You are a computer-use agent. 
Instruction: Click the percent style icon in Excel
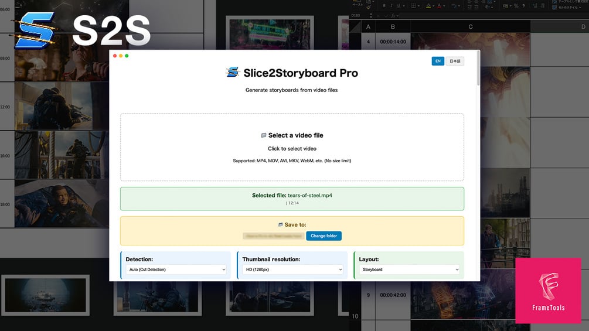pos(516,6)
